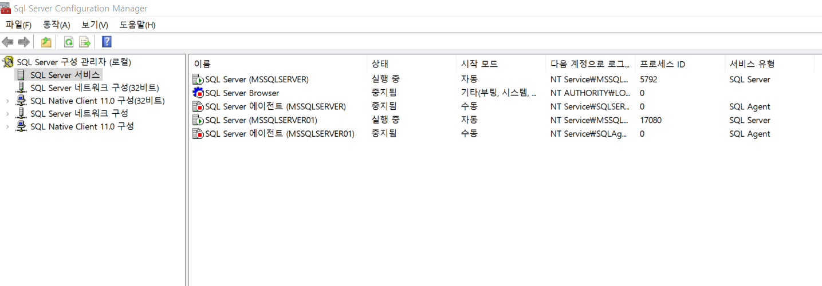This screenshot has height=286, width=822.
Task: Click the running icon of SQL Server (MSSQLSERVER)
Action: coord(198,80)
